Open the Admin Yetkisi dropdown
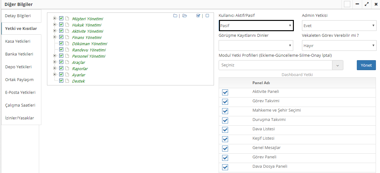380x173 pixels. pyautogui.click(x=339, y=26)
